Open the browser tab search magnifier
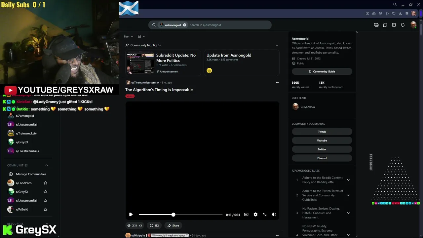This screenshot has width=423, height=238. coord(395,5)
